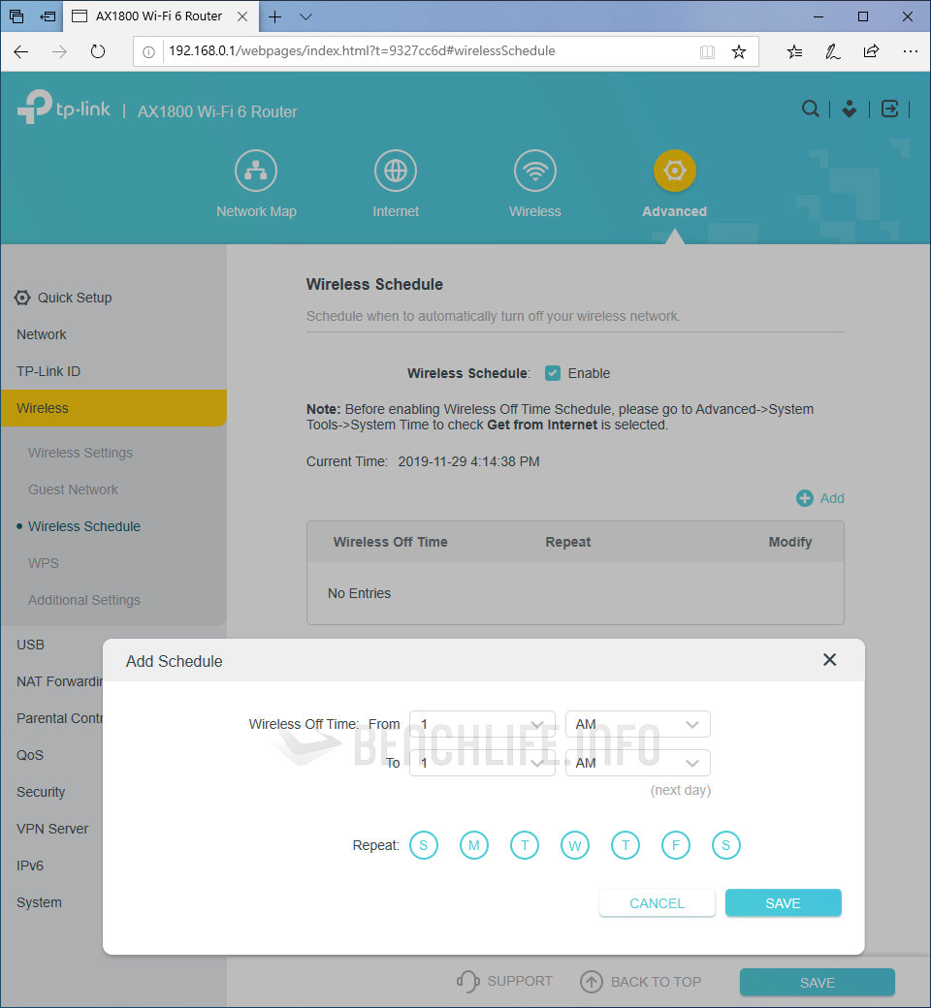Toggle Wednesday repeat day circle
This screenshot has width=931, height=1008.
[575, 845]
